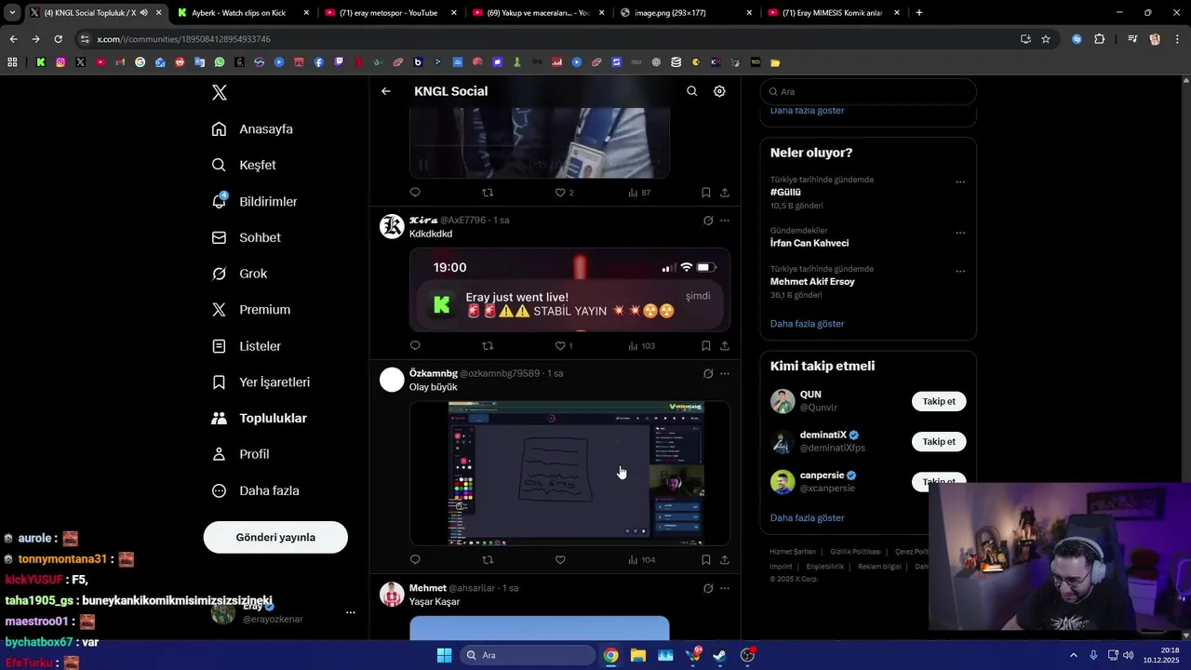The width and height of the screenshot is (1191, 670).
Task: Open Grok action on Mehmet's post
Action: 708,588
